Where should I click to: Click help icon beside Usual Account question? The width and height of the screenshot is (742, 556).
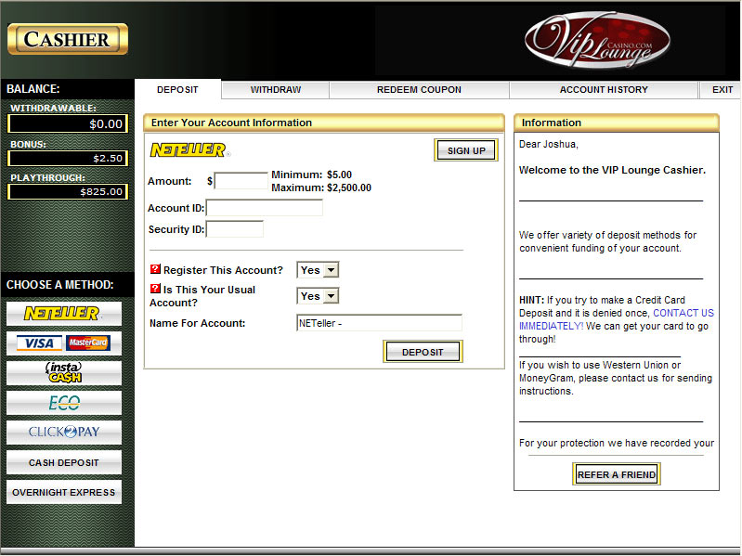pyautogui.click(x=155, y=290)
